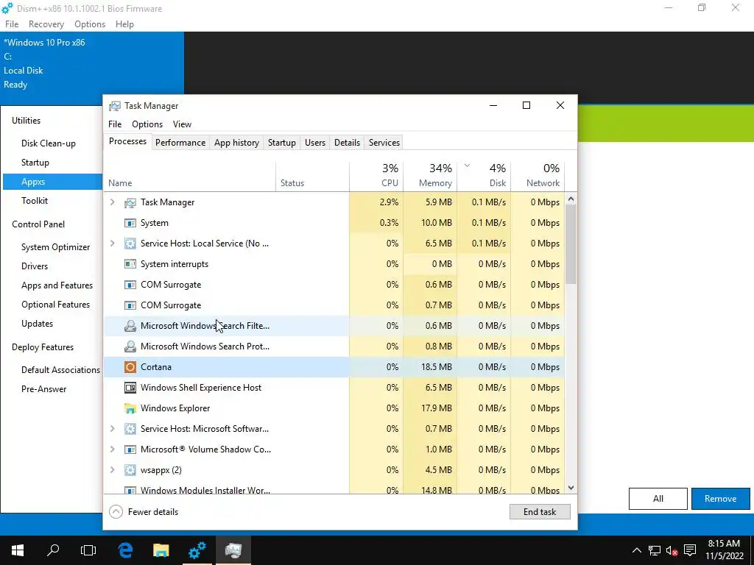Click the Microsoft Windows Search Protocol Host icon
754x565 pixels.
point(130,347)
